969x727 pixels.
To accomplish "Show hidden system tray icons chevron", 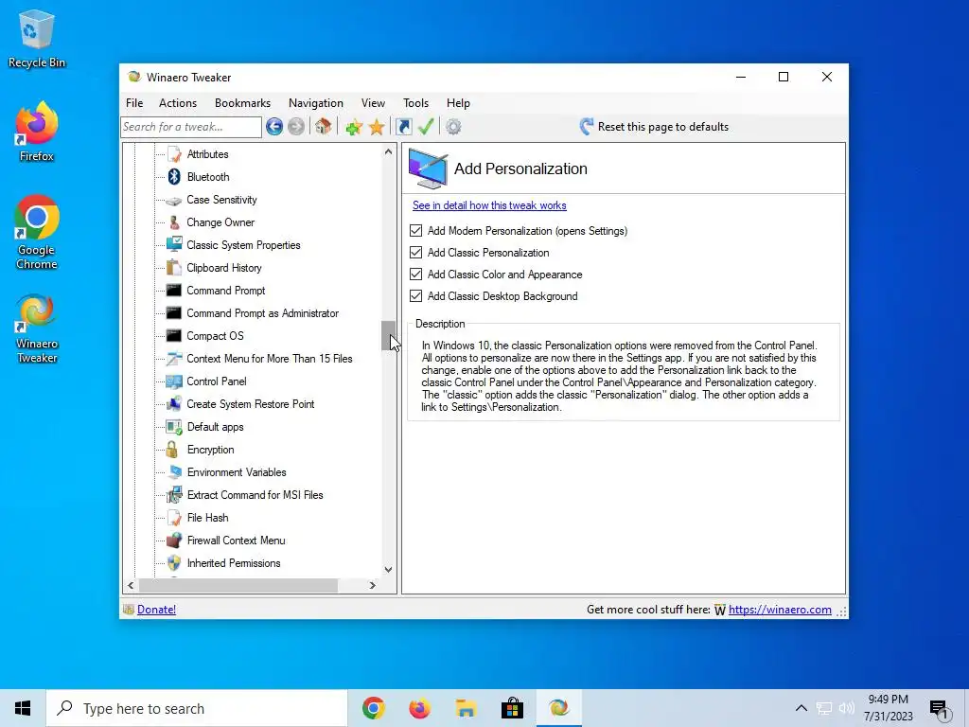I will point(801,708).
